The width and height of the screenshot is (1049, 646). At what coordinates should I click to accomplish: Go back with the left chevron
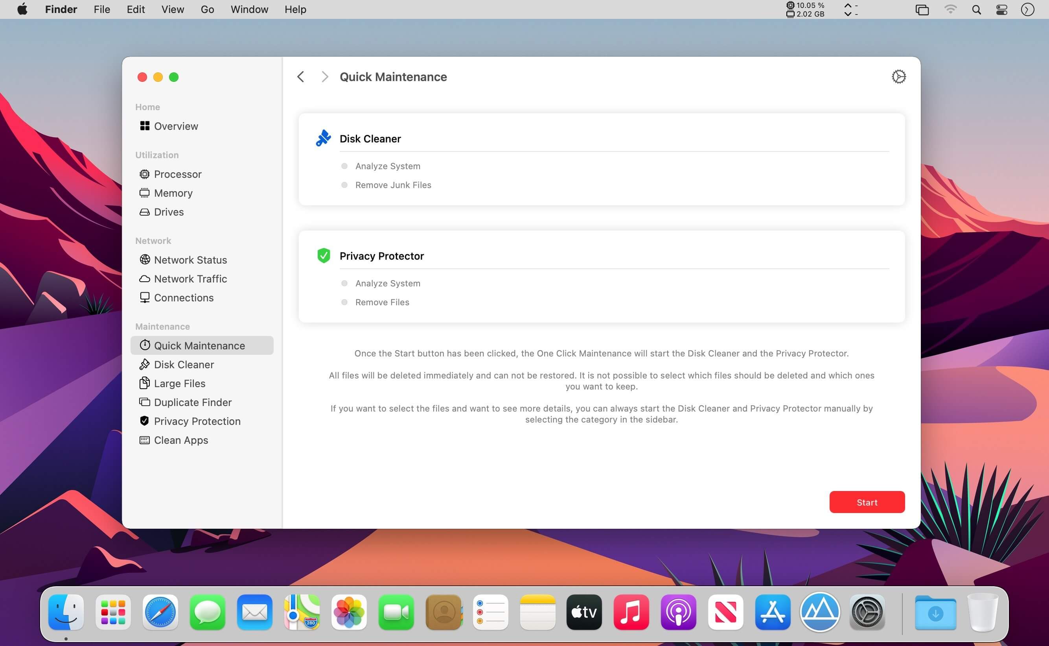[x=300, y=77]
